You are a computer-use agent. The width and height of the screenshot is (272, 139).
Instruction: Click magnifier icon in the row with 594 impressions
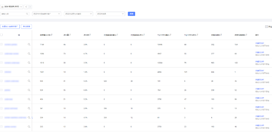29,81
